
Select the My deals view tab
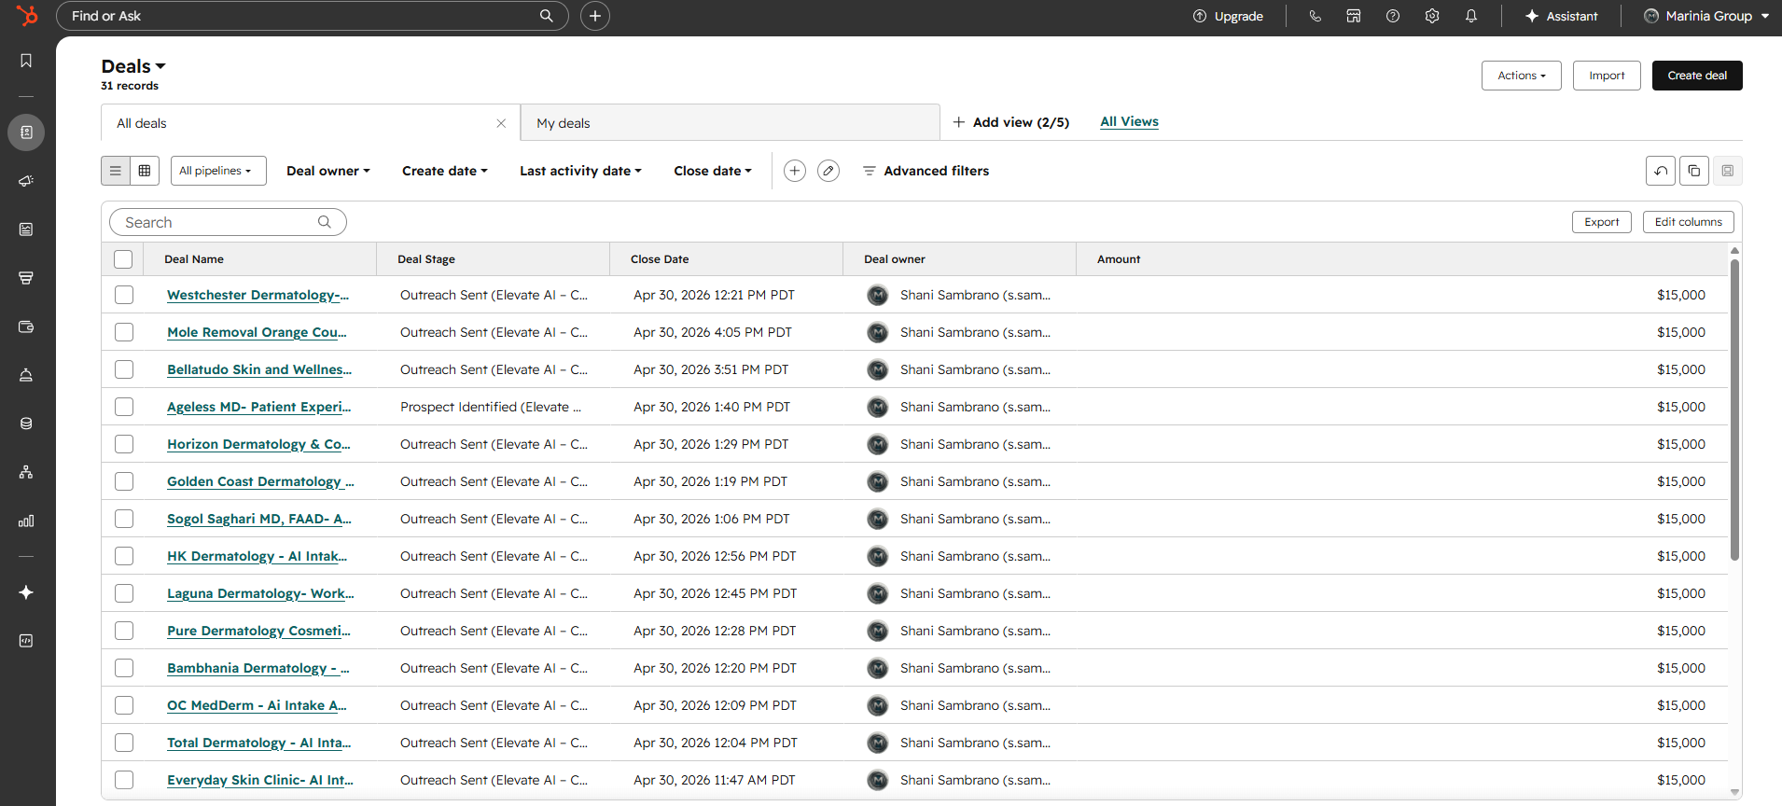[x=730, y=123]
